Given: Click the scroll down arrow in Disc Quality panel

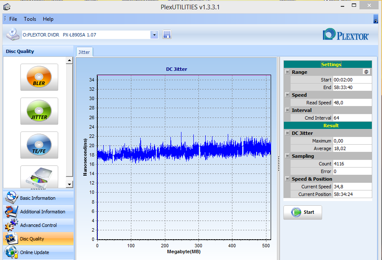Looking at the screenshot, I should coord(69,185).
